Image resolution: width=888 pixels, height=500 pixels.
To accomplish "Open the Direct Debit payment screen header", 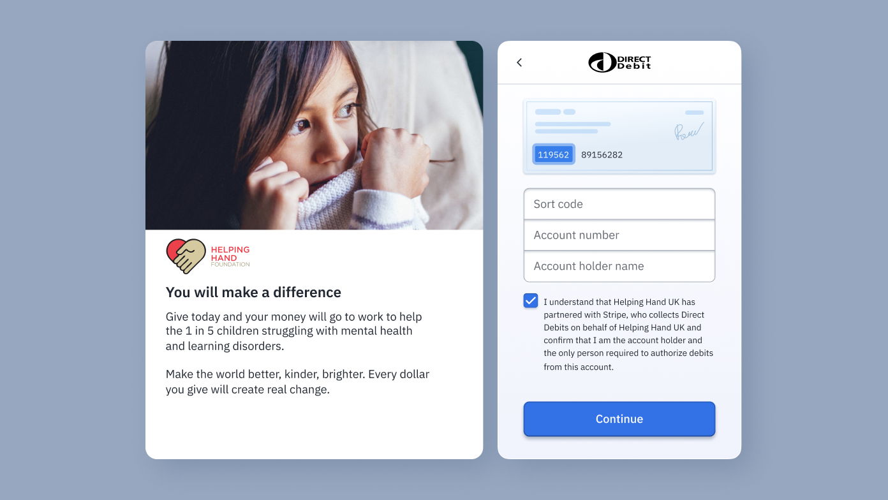I will click(618, 62).
